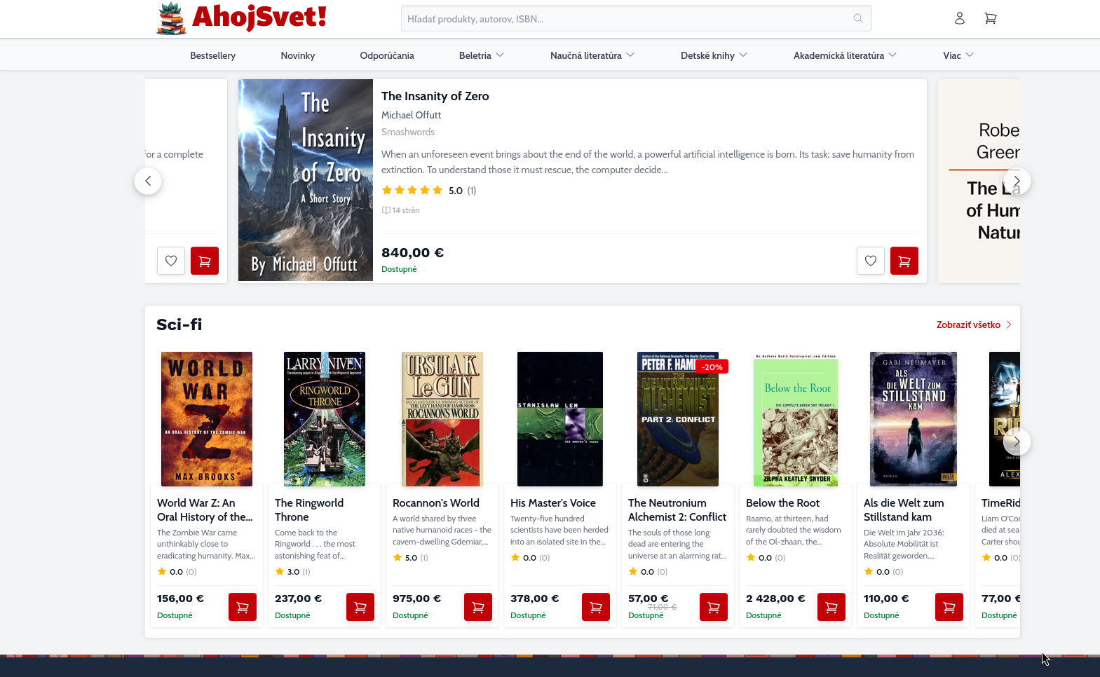Expand the Beletria dropdown menu
1100x677 pixels.
[x=481, y=55]
